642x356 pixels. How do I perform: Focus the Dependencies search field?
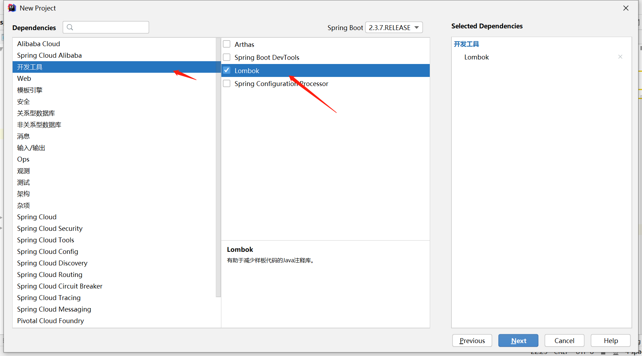pos(106,27)
